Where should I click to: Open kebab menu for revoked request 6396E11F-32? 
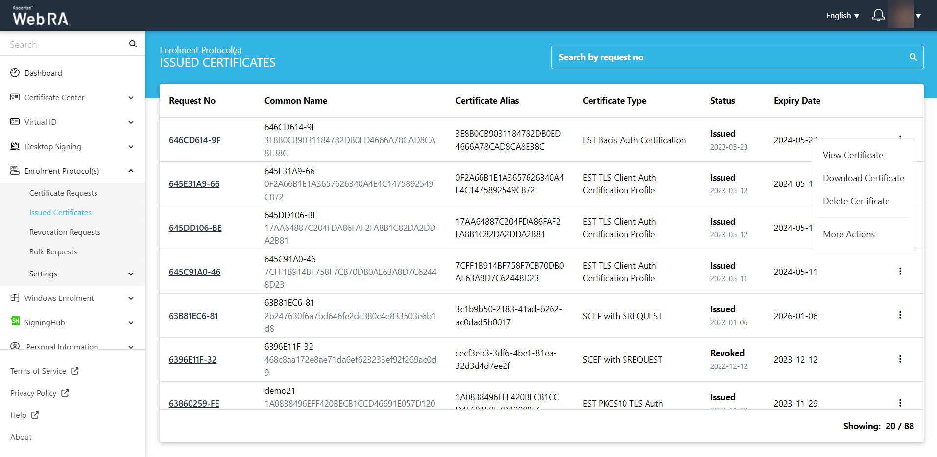(900, 359)
